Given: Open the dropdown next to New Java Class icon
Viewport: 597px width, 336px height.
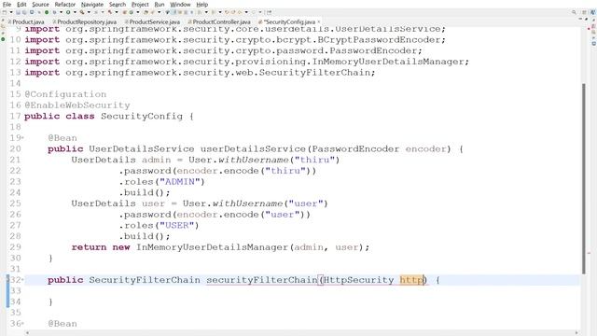Looking at the screenshot, I should pyautogui.click(x=138, y=12).
